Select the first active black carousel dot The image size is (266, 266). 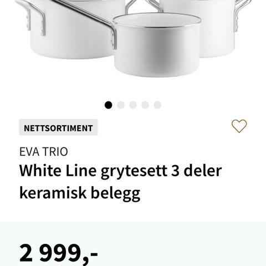tap(108, 105)
